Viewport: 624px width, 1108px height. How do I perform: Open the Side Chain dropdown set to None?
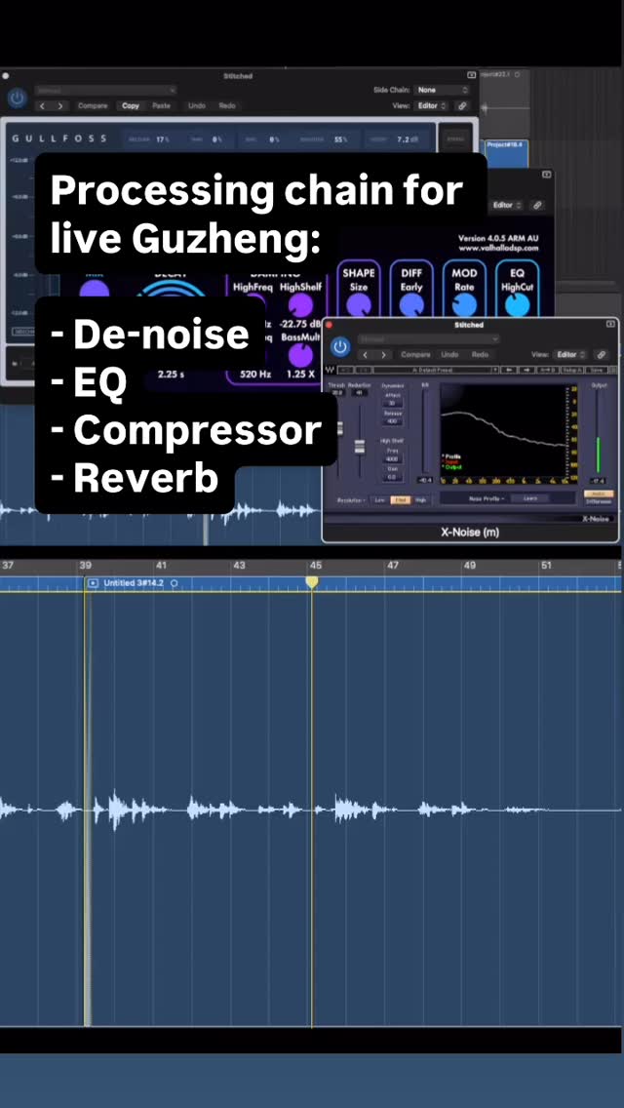pos(443,91)
